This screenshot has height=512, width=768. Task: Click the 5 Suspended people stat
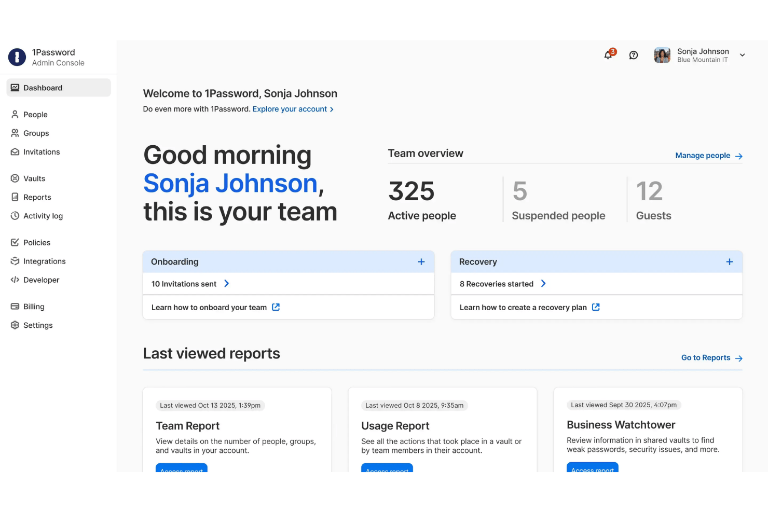coord(558,200)
